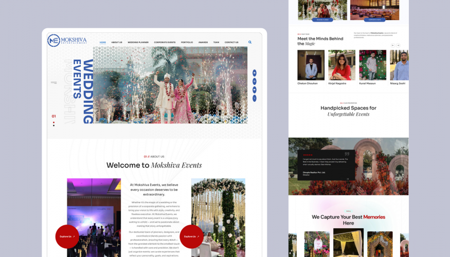The image size is (450, 257).
Task: Open the YouTube social icon
Action: [254, 90]
